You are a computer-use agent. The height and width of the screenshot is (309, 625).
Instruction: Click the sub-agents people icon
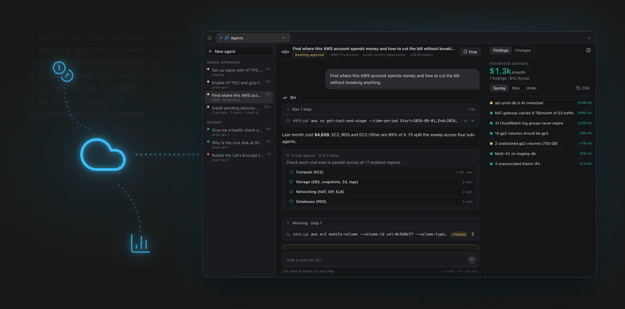(x=288, y=155)
